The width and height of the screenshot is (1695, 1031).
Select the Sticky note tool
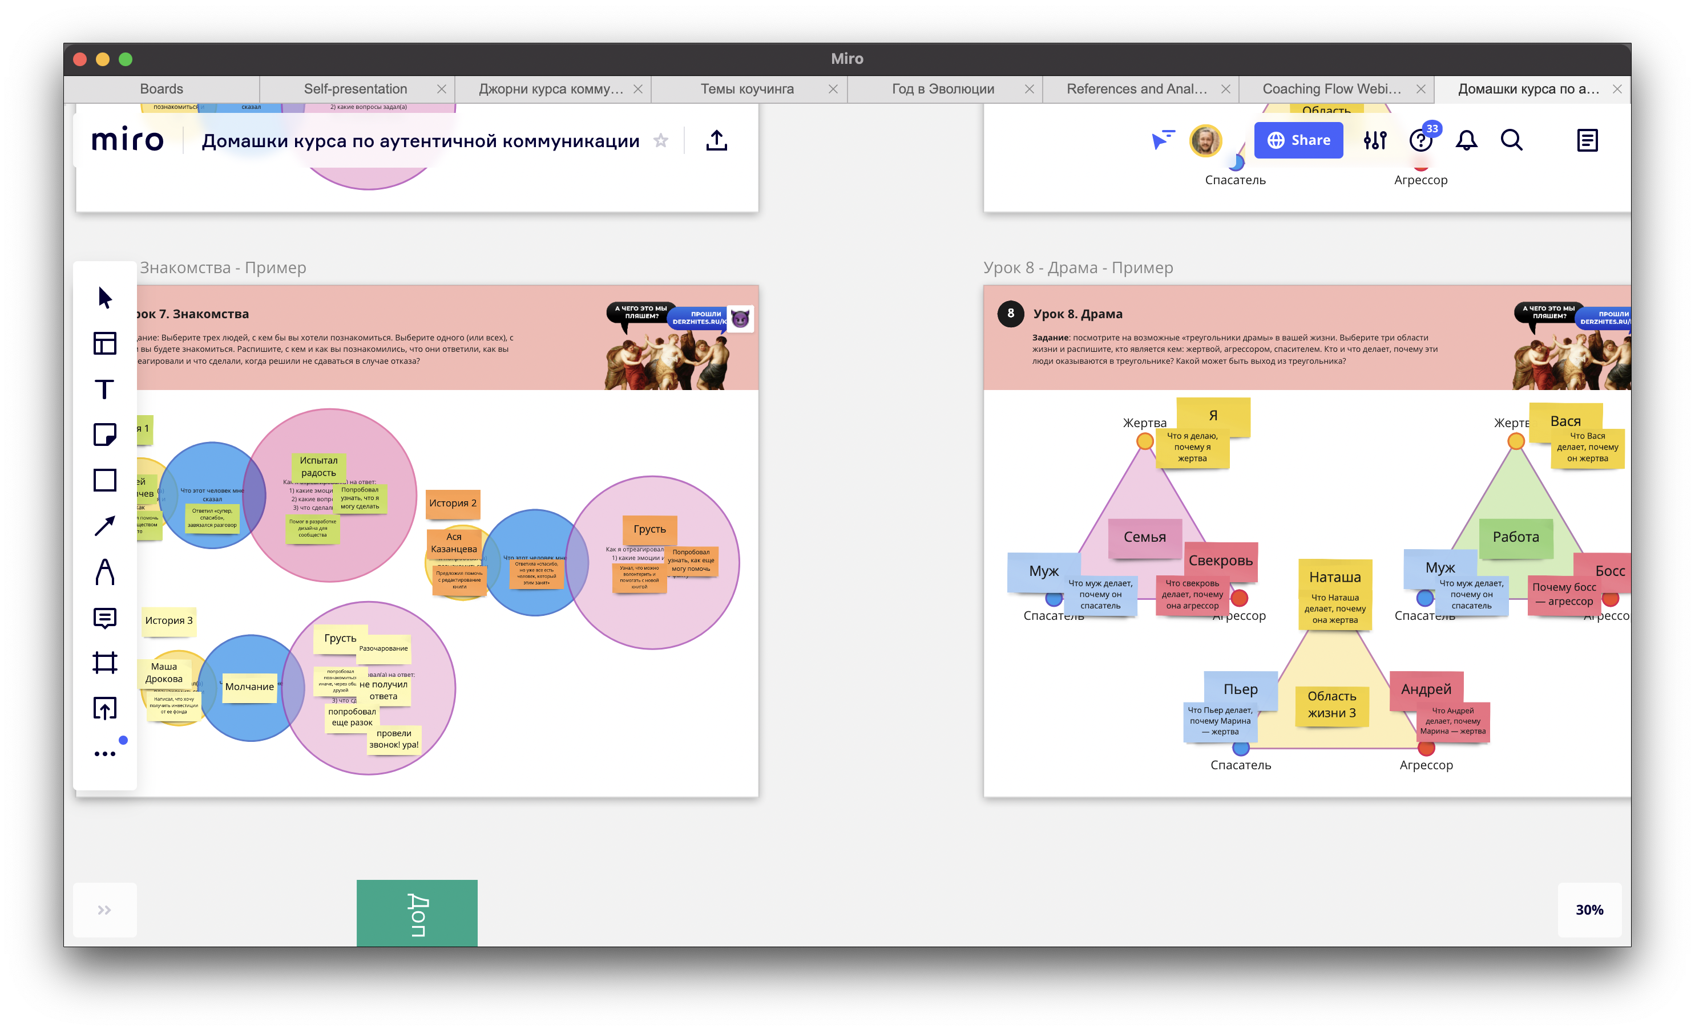pyautogui.click(x=104, y=435)
